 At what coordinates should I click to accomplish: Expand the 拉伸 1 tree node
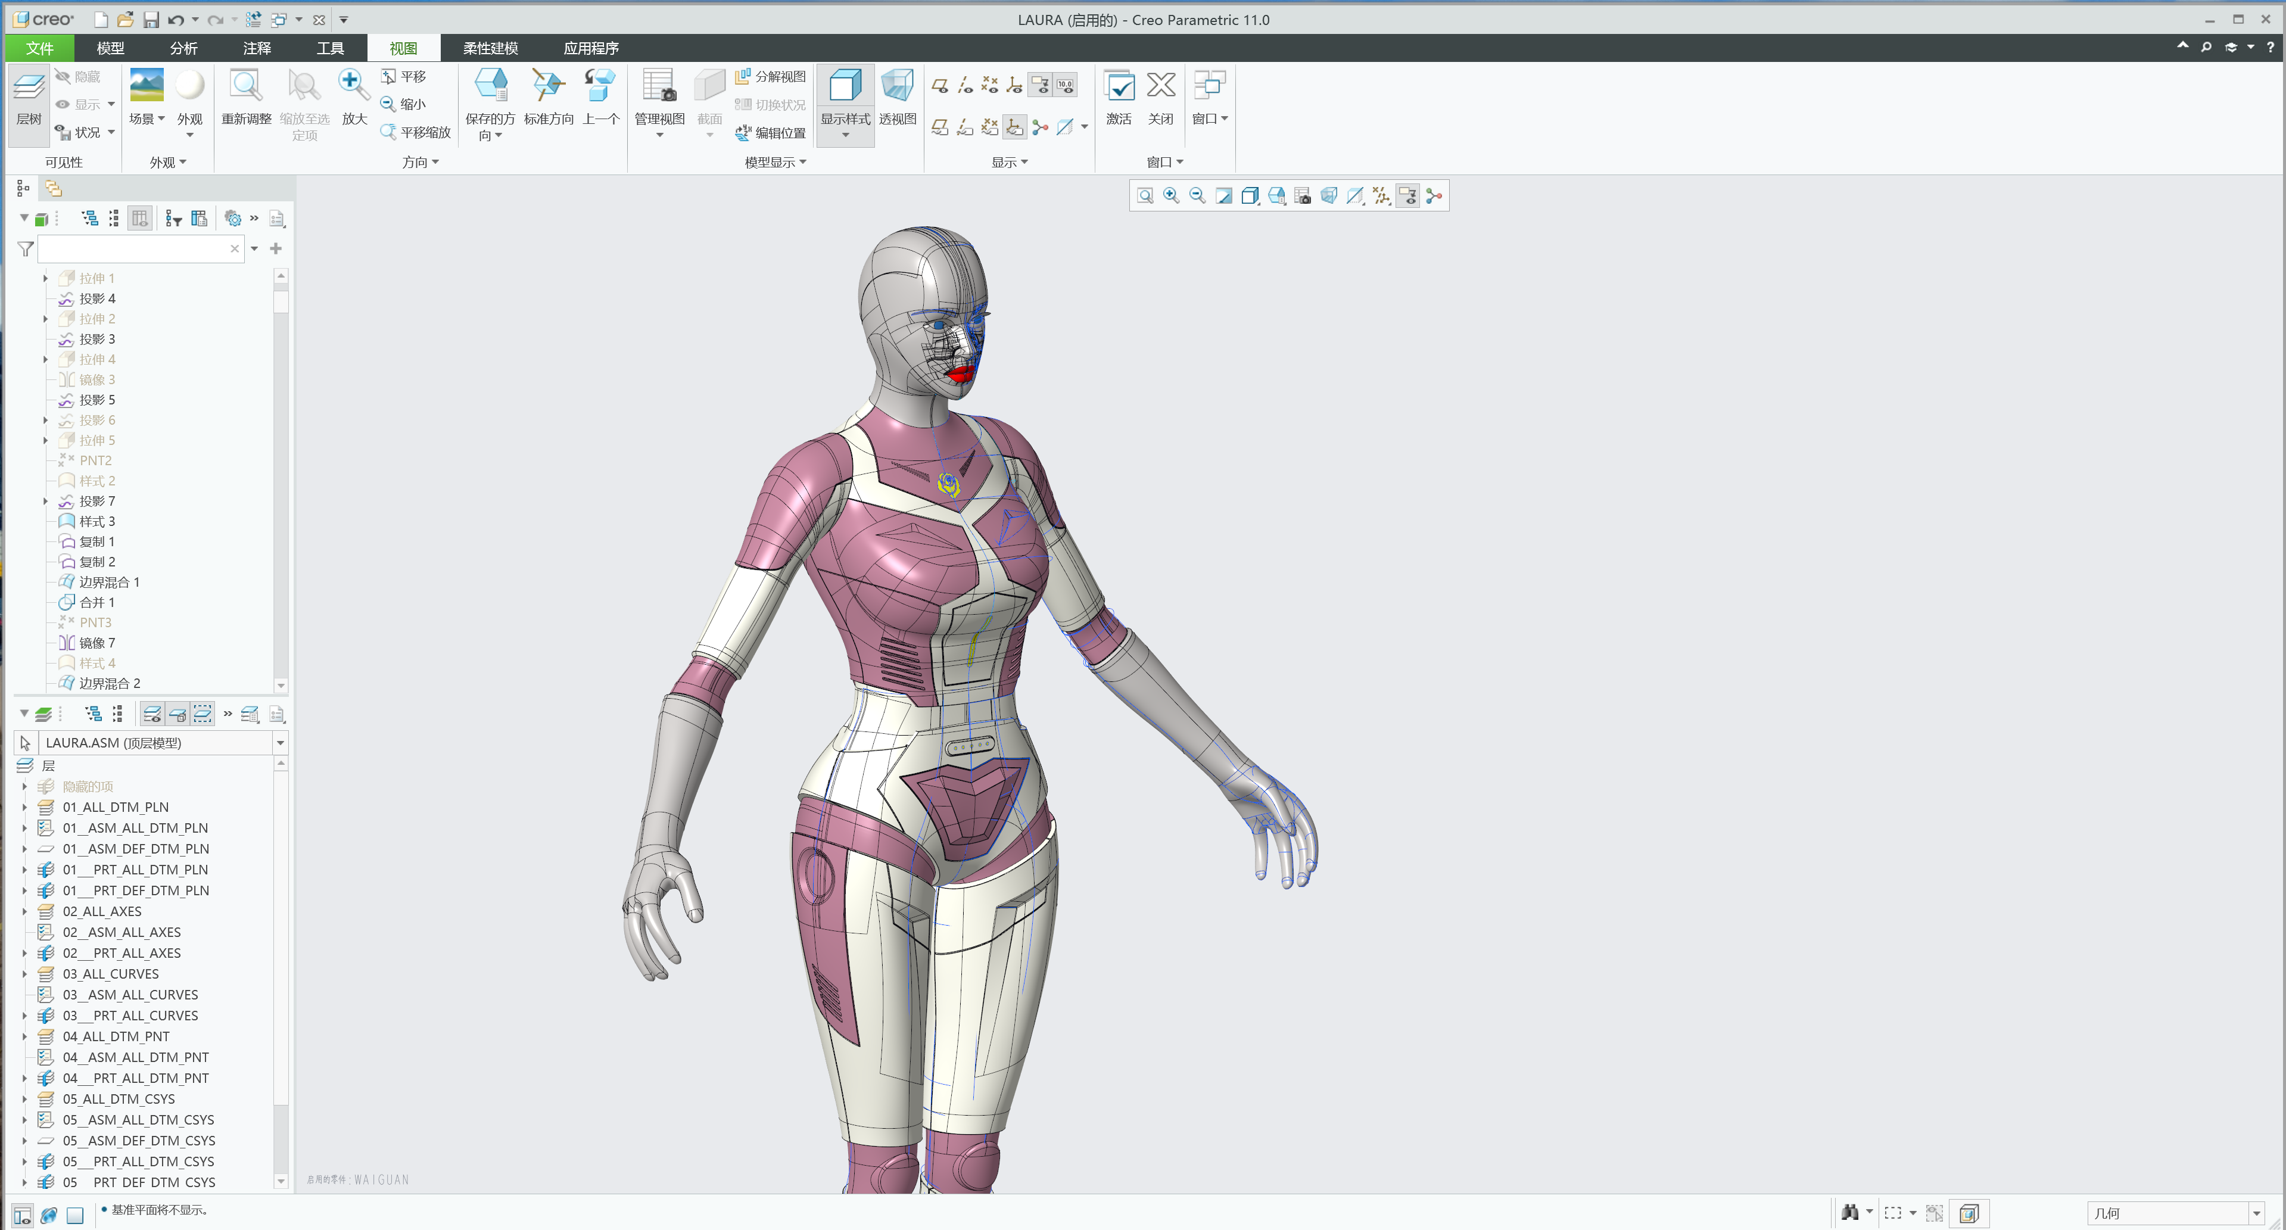click(x=45, y=278)
